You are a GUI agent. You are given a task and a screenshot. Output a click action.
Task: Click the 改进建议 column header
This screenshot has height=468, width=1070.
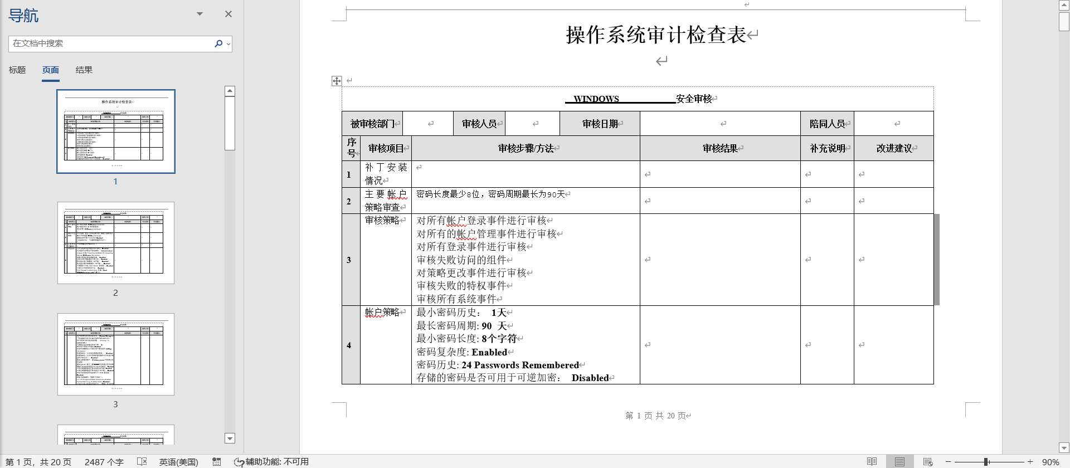(894, 148)
